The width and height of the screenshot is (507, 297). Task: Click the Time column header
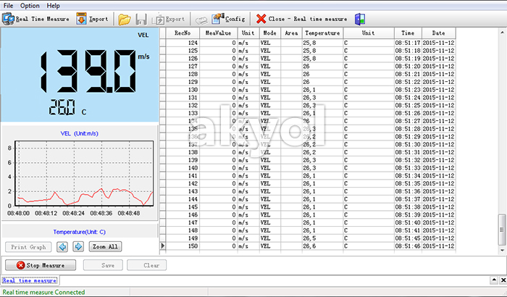(408, 33)
